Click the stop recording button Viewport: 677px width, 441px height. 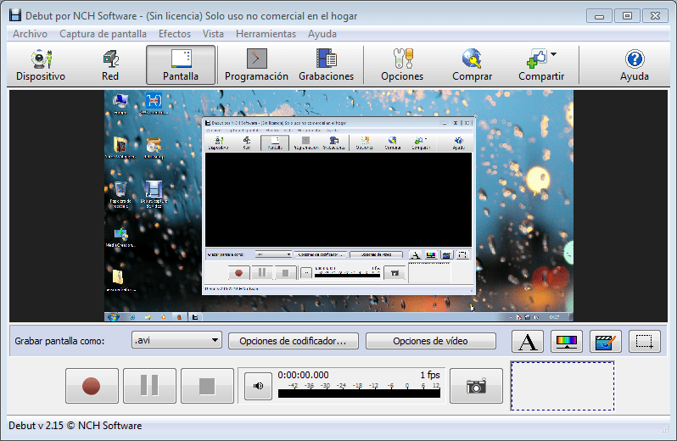click(x=207, y=386)
